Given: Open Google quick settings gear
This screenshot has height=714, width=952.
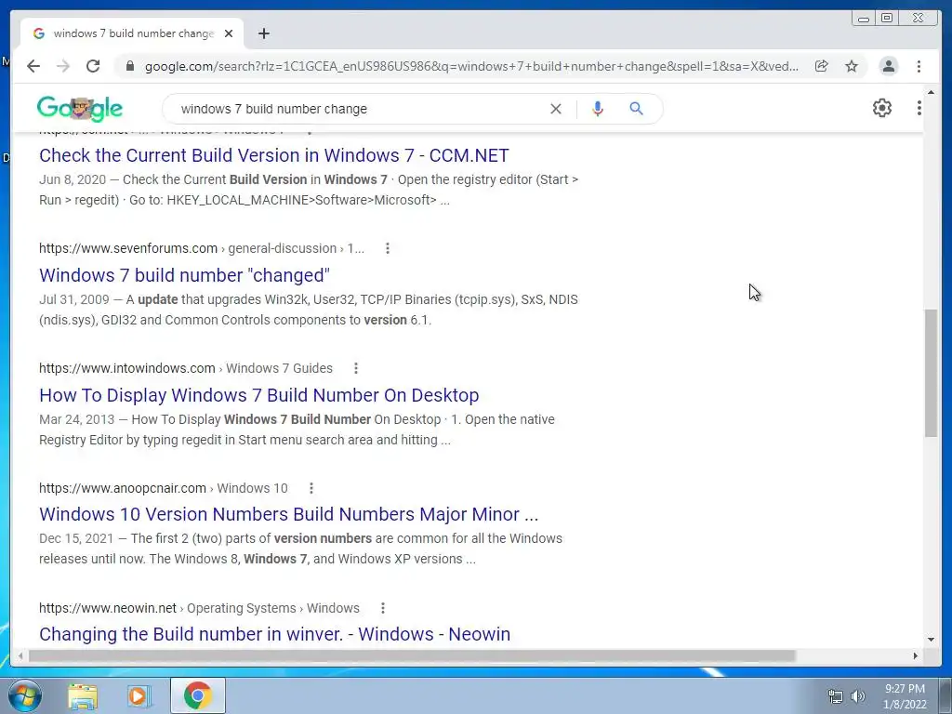Looking at the screenshot, I should [881, 108].
